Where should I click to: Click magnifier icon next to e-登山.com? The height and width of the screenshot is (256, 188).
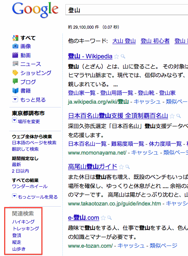click(x=110, y=218)
